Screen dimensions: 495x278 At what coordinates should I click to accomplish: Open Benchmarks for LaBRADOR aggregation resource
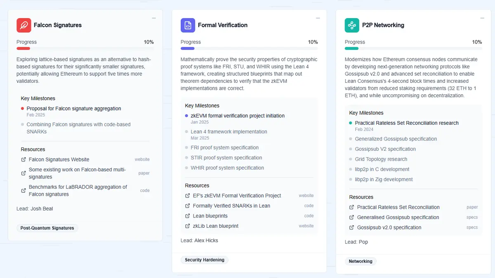[78, 191]
